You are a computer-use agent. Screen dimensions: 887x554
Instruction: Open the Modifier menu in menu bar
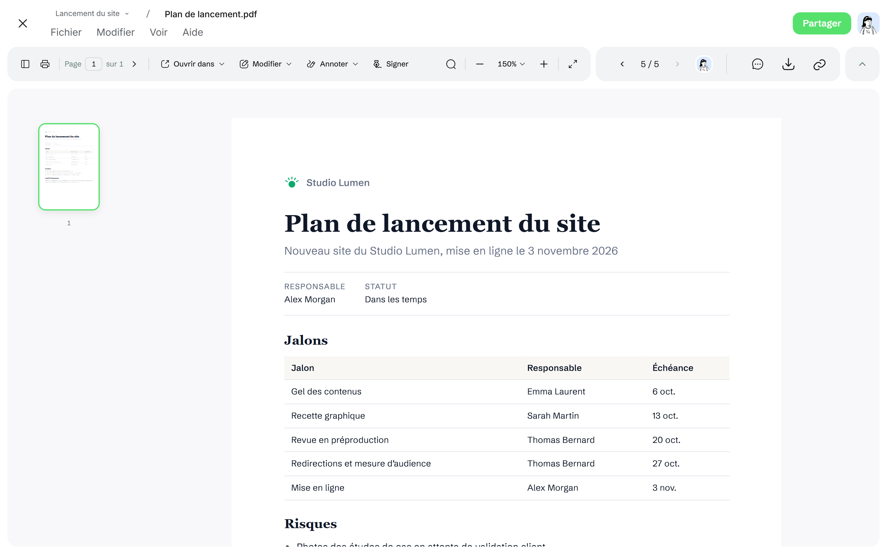click(115, 32)
